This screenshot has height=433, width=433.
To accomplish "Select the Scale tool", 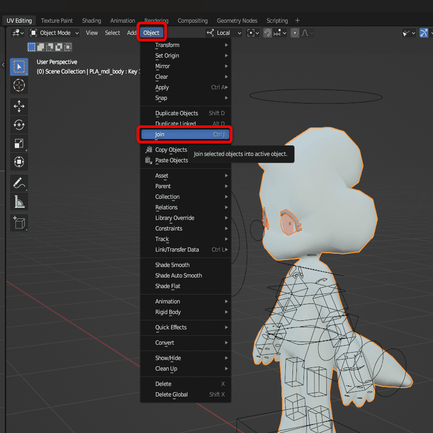I will 19,143.
